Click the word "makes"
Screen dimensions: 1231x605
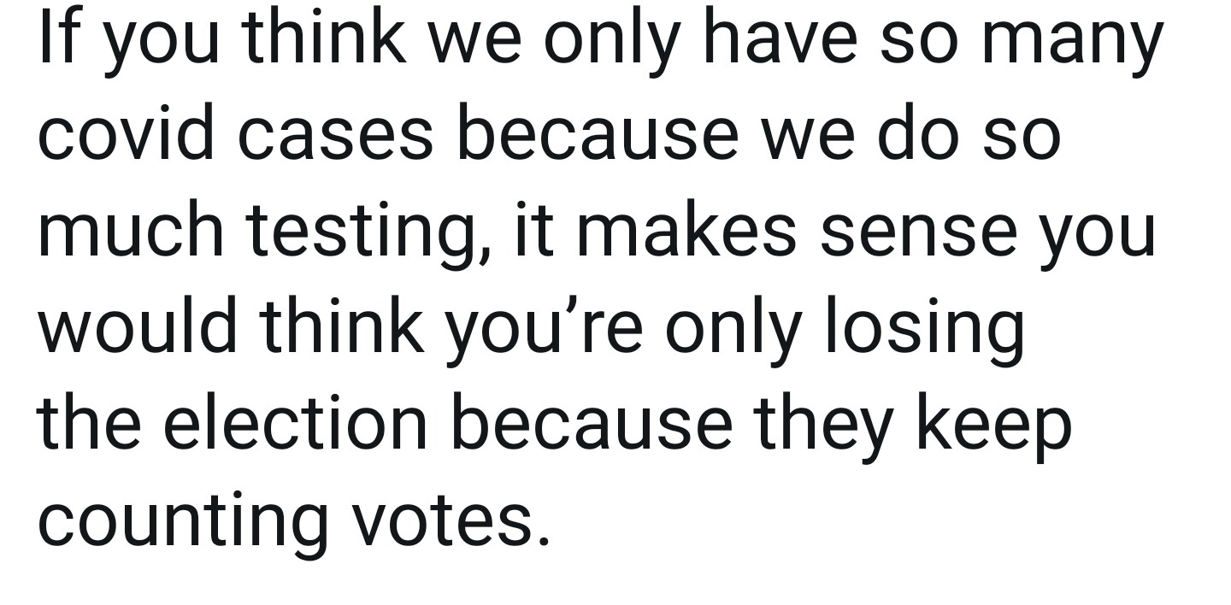(x=691, y=232)
